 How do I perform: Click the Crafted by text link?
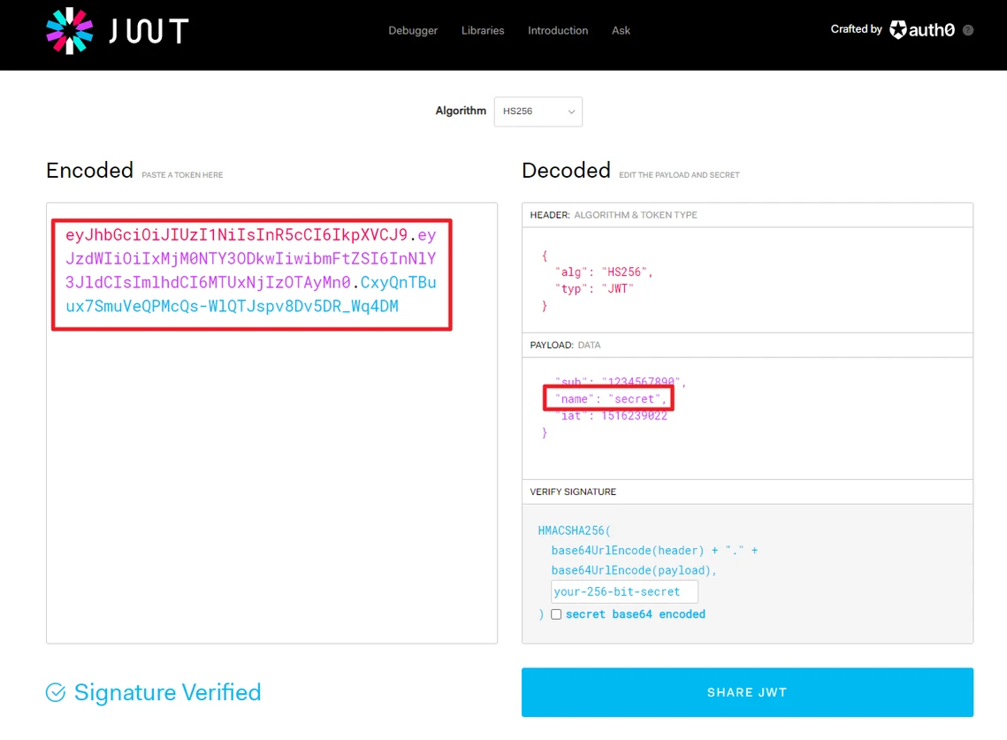point(856,29)
